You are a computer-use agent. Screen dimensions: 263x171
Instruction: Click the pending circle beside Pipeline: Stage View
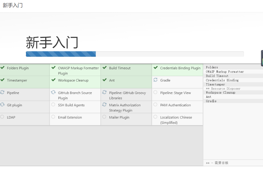[155, 92]
